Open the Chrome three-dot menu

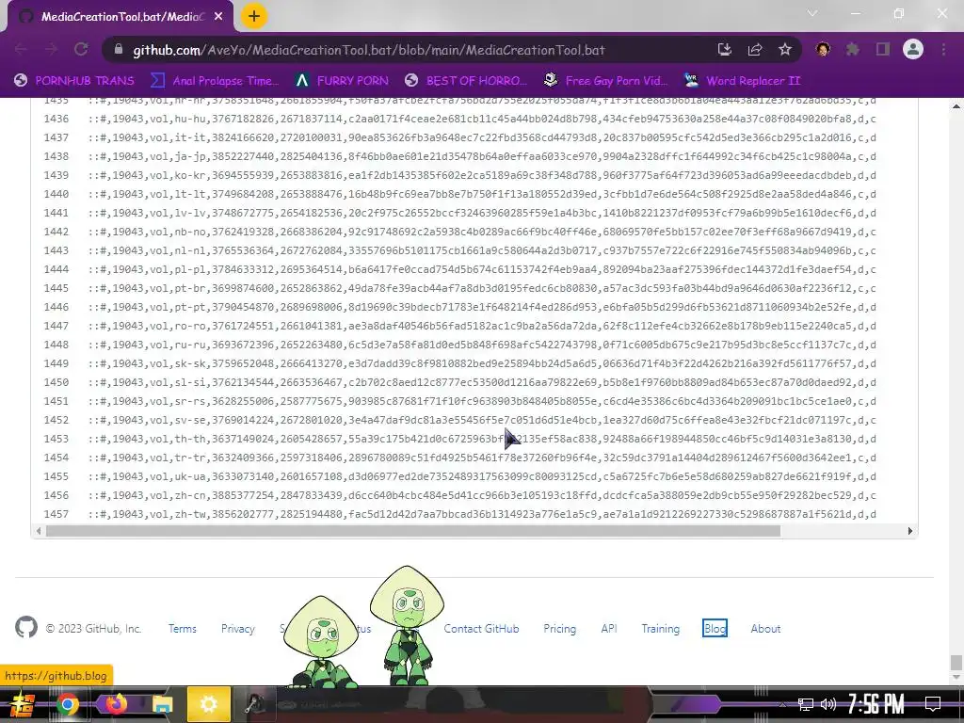tap(943, 50)
